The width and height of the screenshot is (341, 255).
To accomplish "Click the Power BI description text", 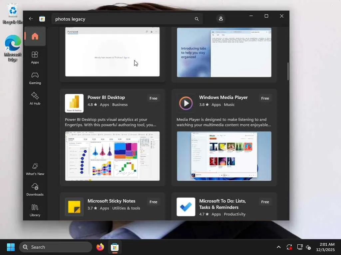I will pos(110,122).
